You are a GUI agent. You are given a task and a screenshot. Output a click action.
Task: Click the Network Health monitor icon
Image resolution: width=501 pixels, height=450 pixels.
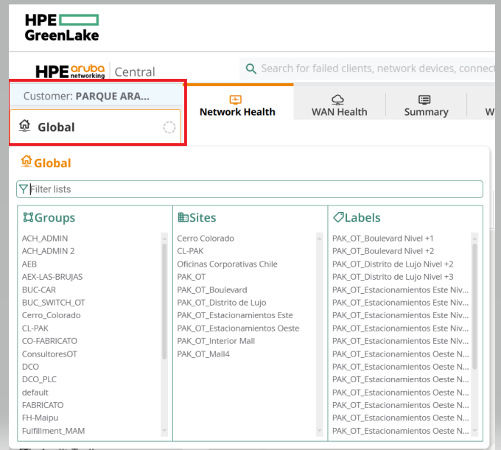(x=236, y=99)
